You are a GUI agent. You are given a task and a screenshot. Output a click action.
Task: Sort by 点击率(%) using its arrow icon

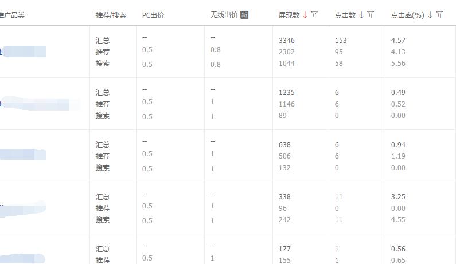[x=430, y=15]
